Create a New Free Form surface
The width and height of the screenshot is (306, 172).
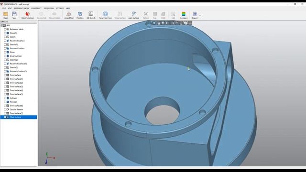pos(105,14)
